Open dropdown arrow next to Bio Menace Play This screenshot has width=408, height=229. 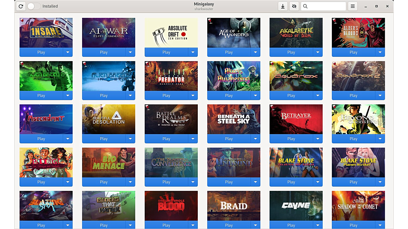[130, 182]
